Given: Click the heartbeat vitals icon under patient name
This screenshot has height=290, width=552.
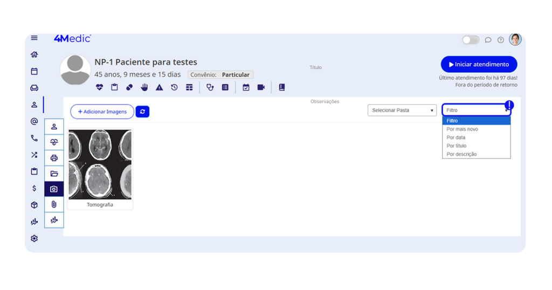Looking at the screenshot, I should click(99, 87).
